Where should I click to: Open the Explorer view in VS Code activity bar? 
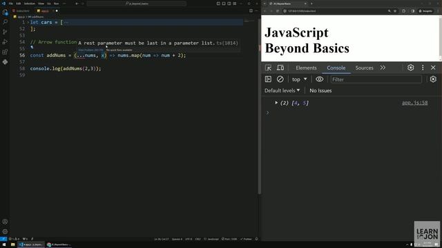tap(5, 12)
